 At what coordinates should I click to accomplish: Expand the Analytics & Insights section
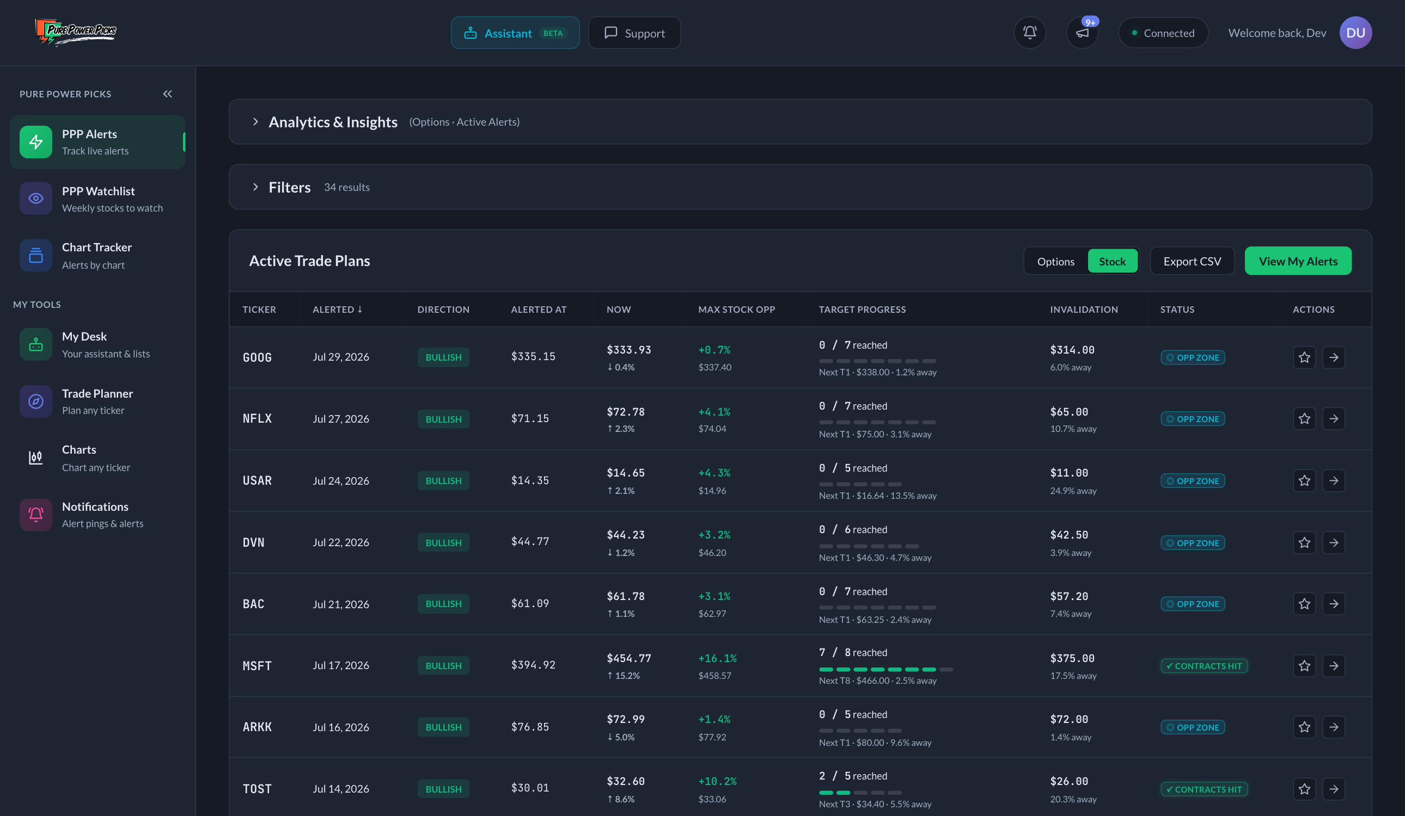click(800, 121)
